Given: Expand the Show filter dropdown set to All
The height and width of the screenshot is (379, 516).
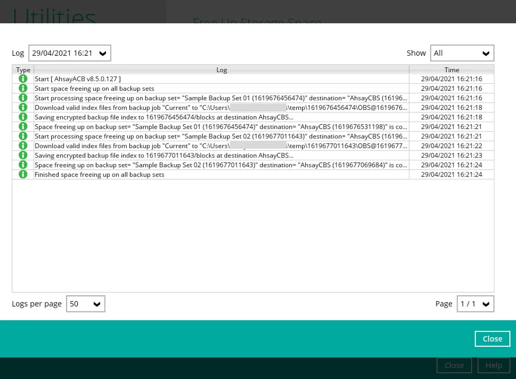Looking at the screenshot, I should coord(462,53).
